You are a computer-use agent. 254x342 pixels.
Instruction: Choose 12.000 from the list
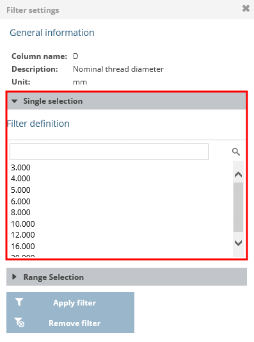click(x=23, y=235)
